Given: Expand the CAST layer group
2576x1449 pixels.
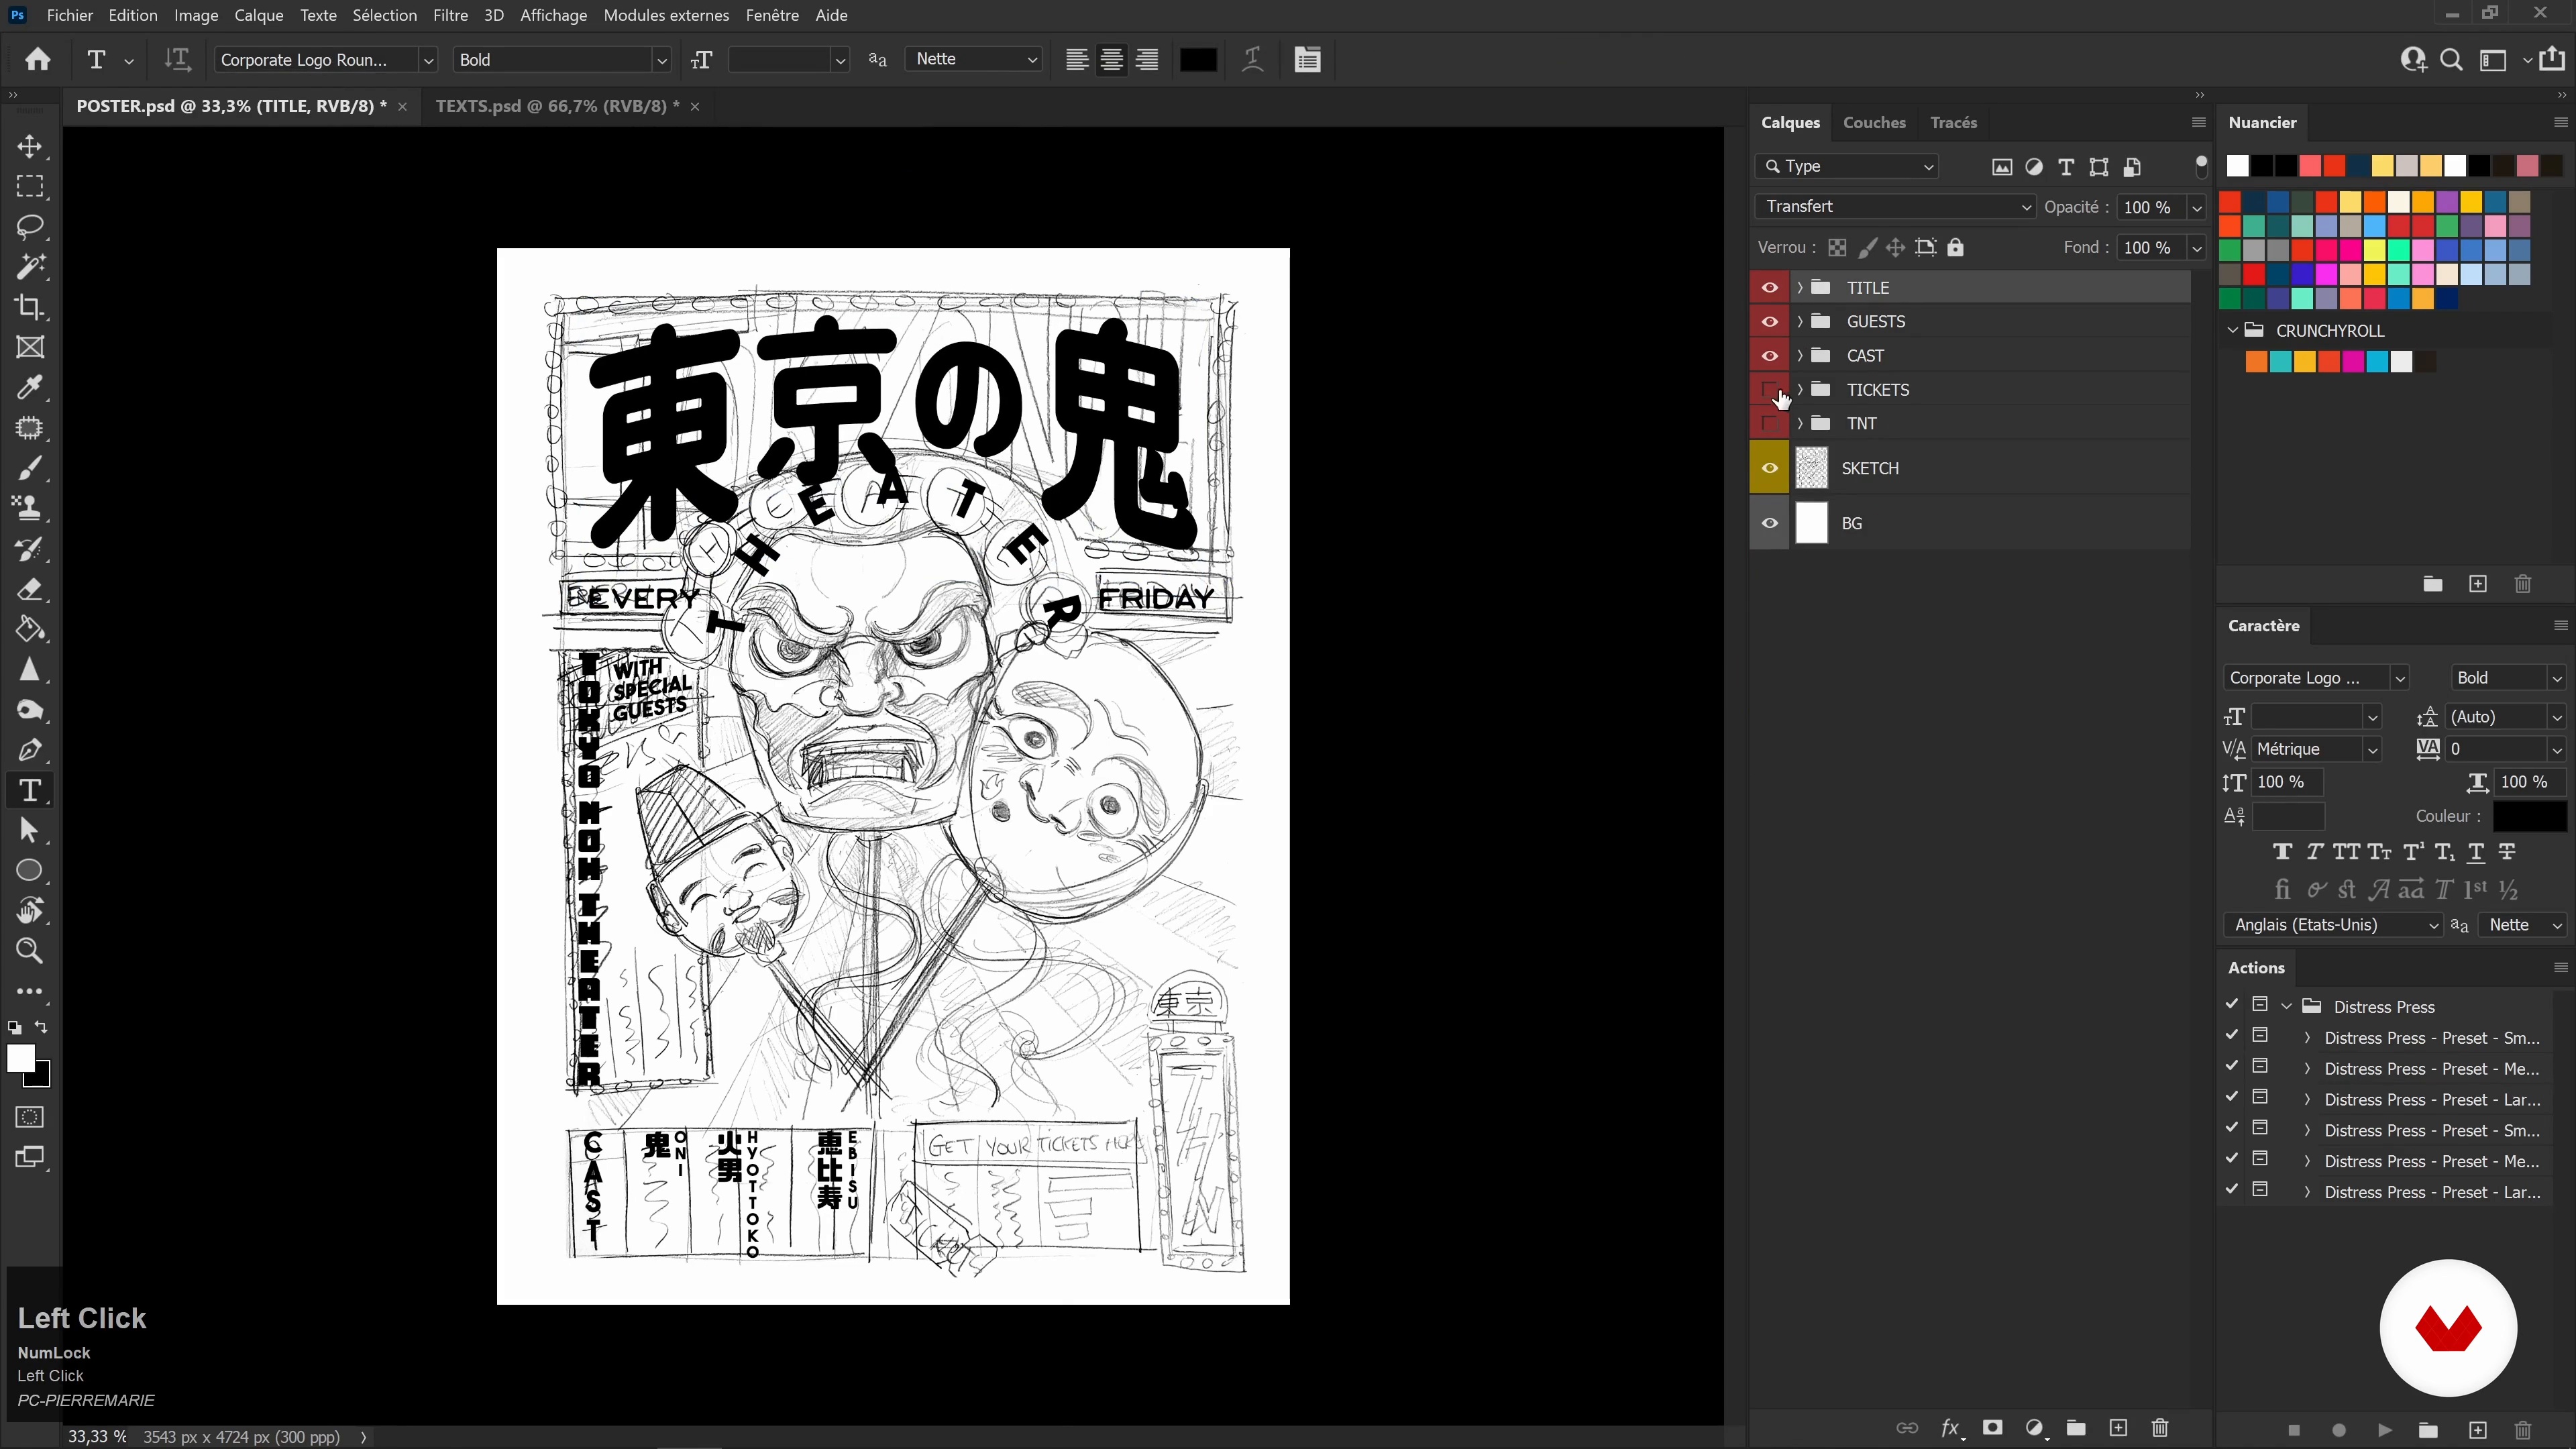Looking at the screenshot, I should [1800, 356].
